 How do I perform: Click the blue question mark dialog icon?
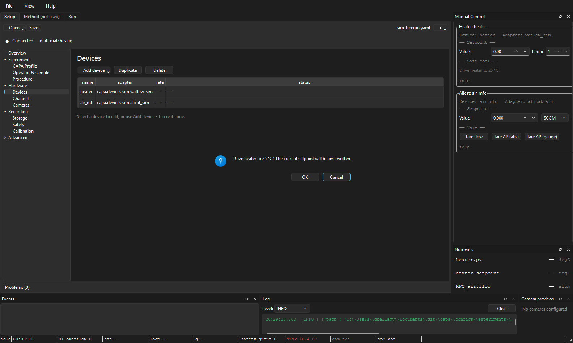[x=221, y=161]
